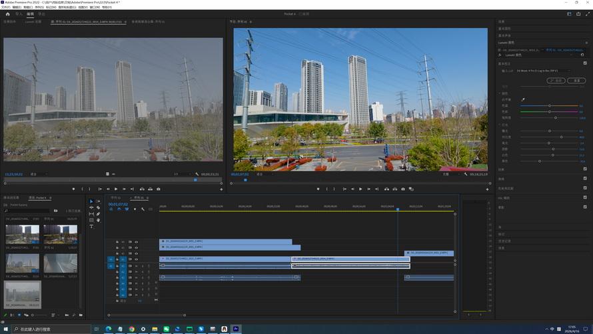The image size is (593, 334).
Task: Select the Selection arrow tool
Action: (92, 201)
